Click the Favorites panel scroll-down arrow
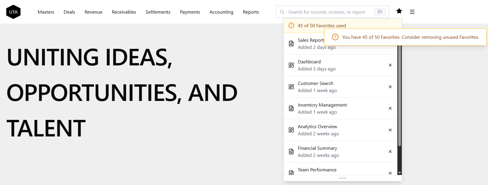Viewport: 488px width, 185px height. point(399,173)
